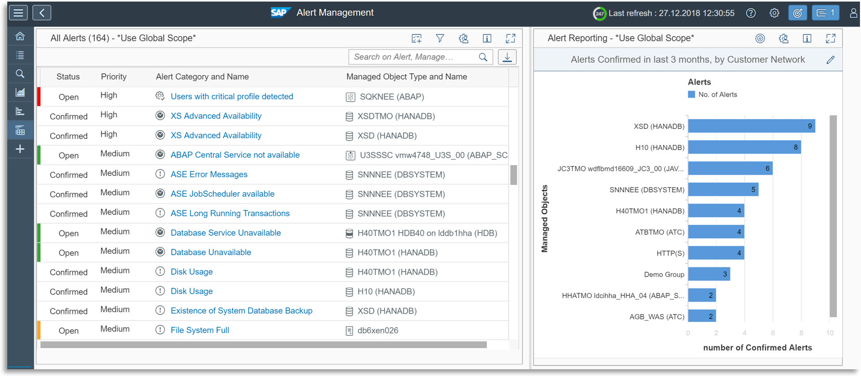This screenshot has width=861, height=376.
Task: Open the Database Service Unavailable alert
Action: tap(226, 233)
